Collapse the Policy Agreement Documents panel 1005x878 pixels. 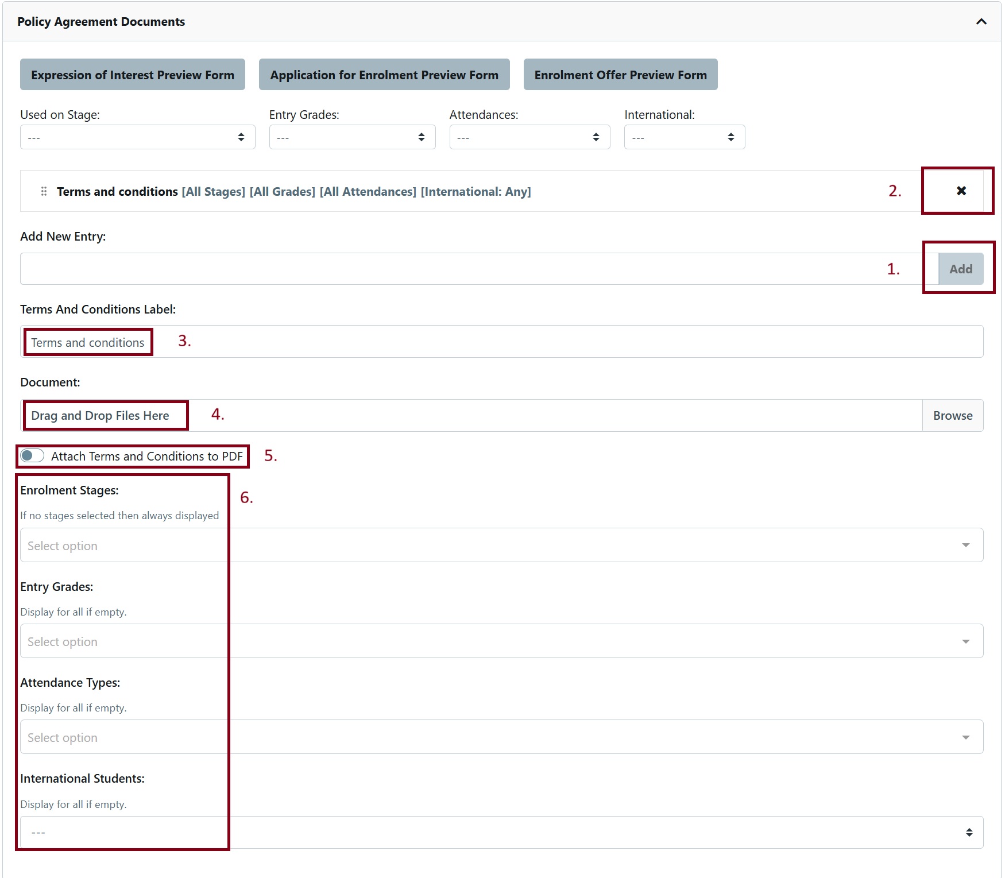point(980,21)
